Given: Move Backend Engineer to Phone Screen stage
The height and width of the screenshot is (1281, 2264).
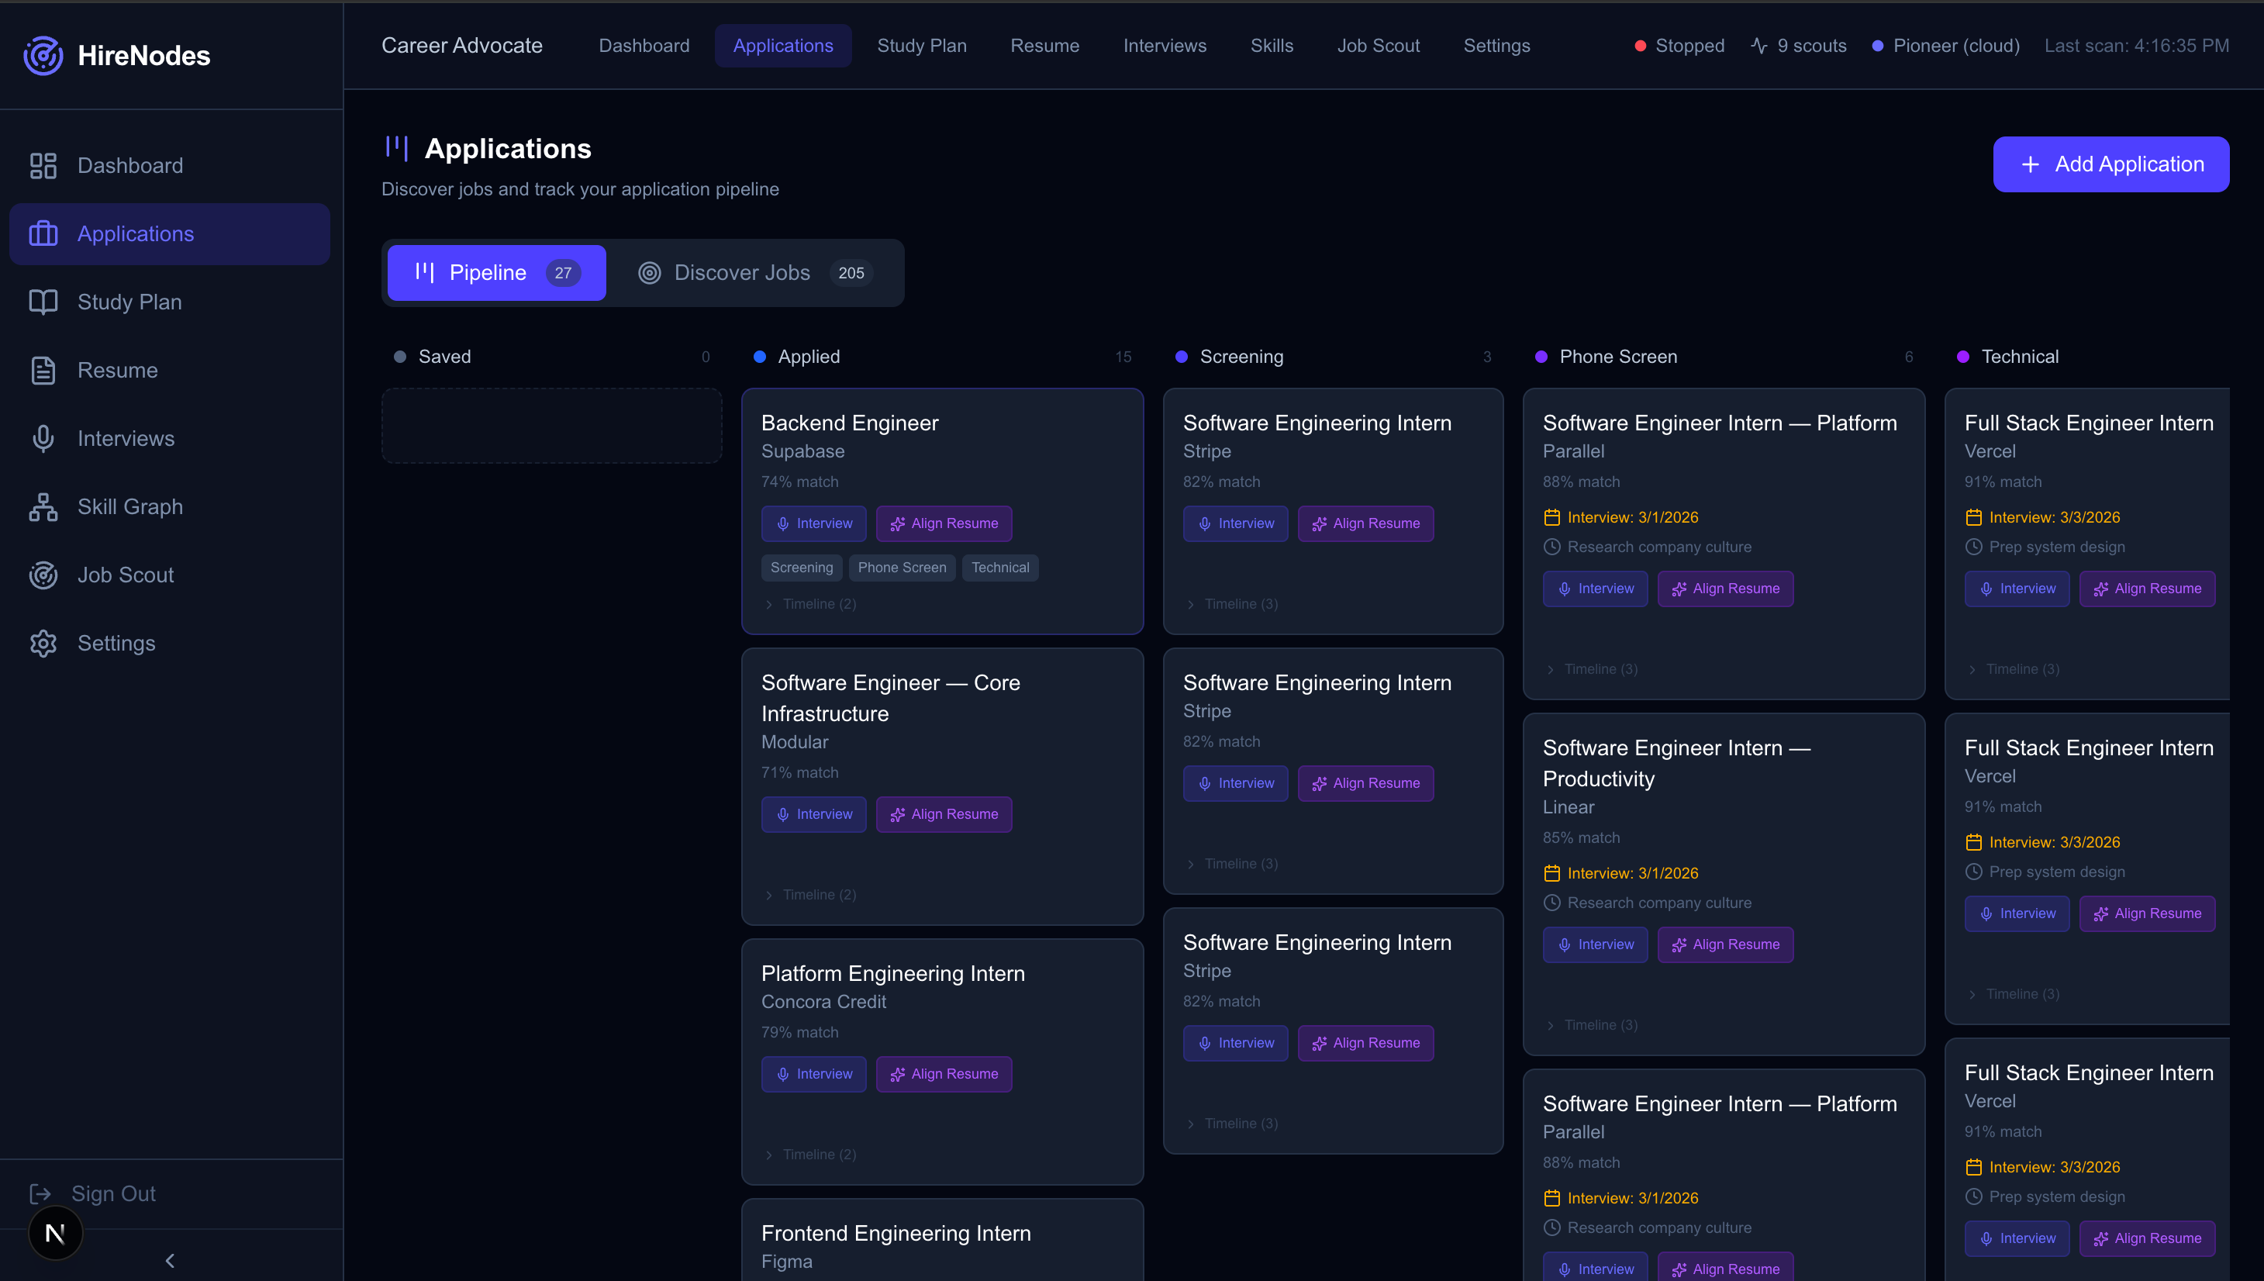Looking at the screenshot, I should coord(902,568).
